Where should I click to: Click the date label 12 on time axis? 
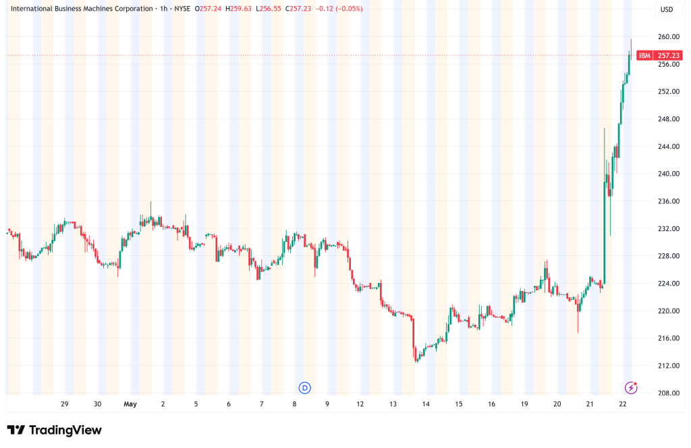pos(360,404)
